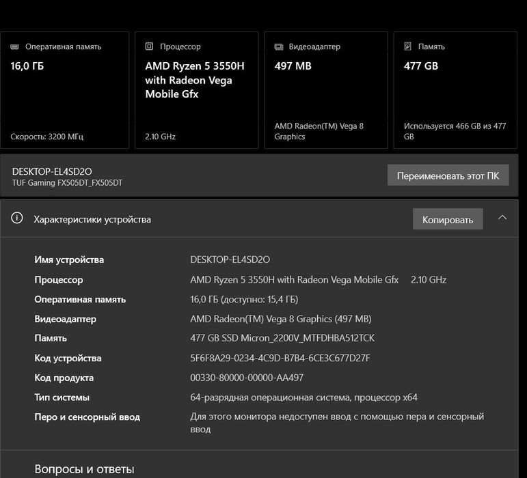Click Используется 466 GB из 477 GB text

455,131
